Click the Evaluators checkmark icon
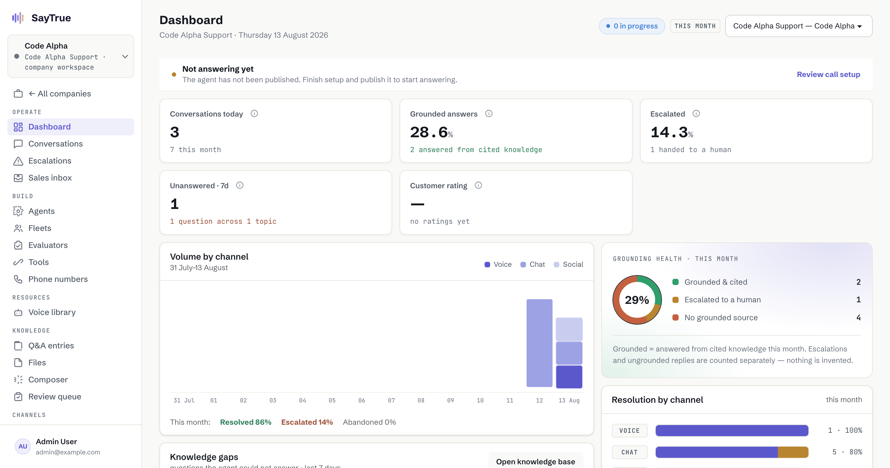The height and width of the screenshot is (468, 890). point(18,245)
